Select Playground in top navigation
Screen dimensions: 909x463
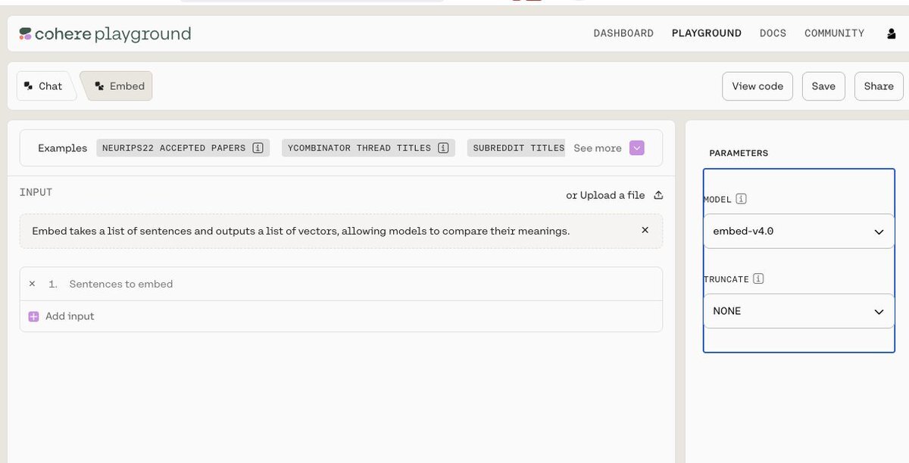pos(707,33)
